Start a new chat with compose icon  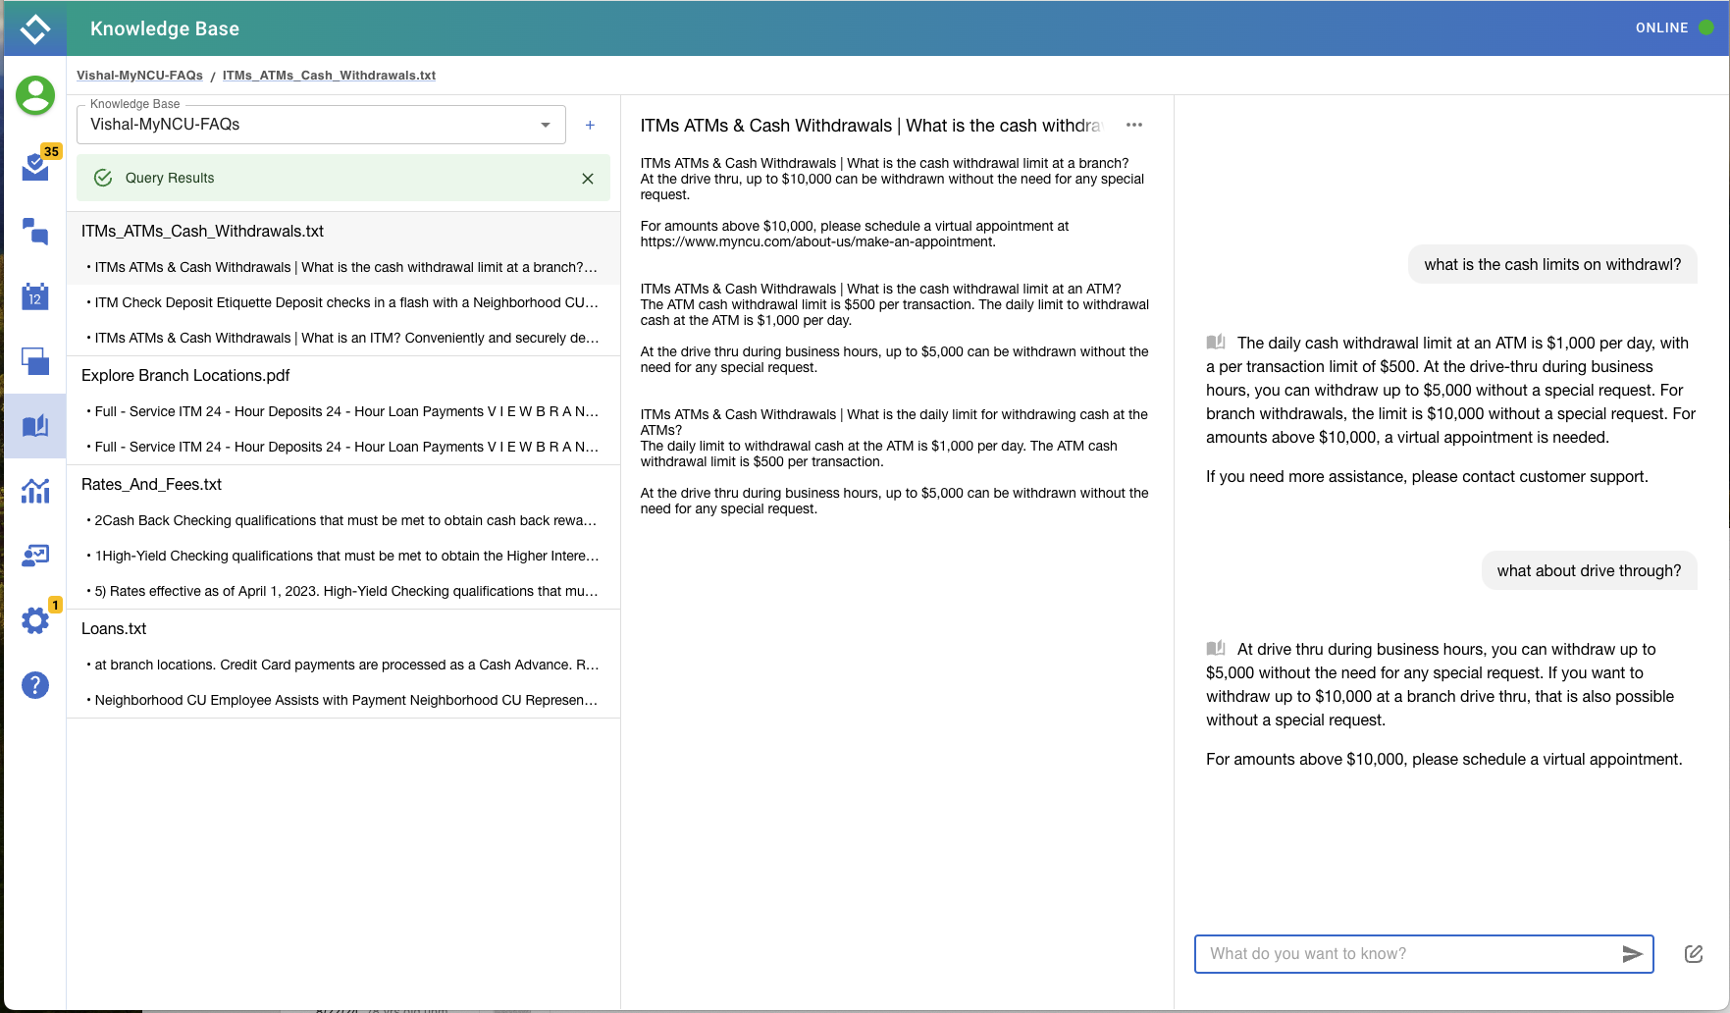coord(1694,954)
